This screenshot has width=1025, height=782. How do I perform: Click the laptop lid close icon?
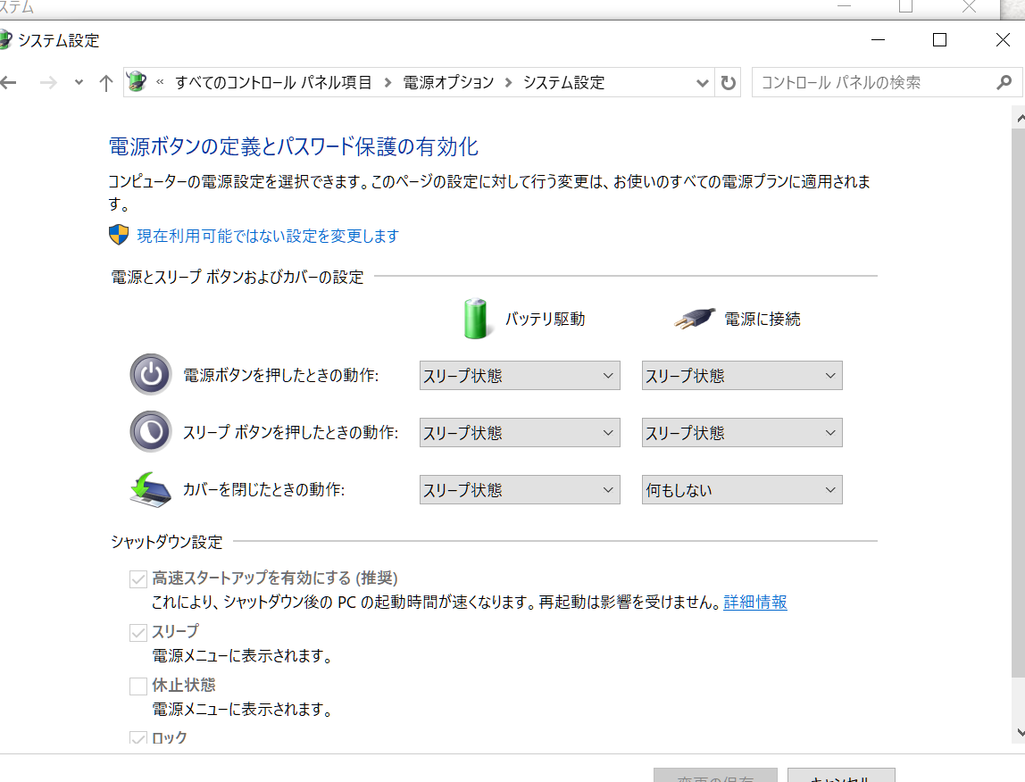coord(151,489)
